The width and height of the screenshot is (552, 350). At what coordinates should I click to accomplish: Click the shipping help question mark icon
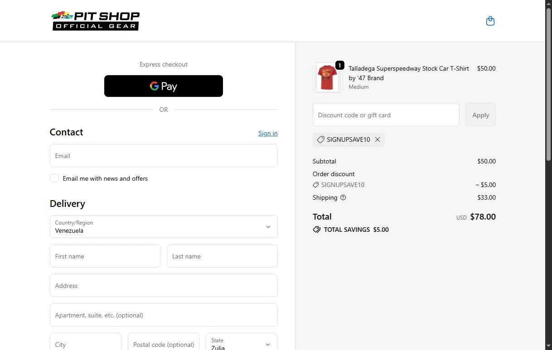tap(343, 197)
